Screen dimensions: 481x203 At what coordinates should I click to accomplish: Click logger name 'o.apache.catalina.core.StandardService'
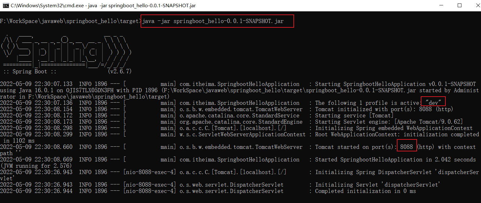[240, 116]
